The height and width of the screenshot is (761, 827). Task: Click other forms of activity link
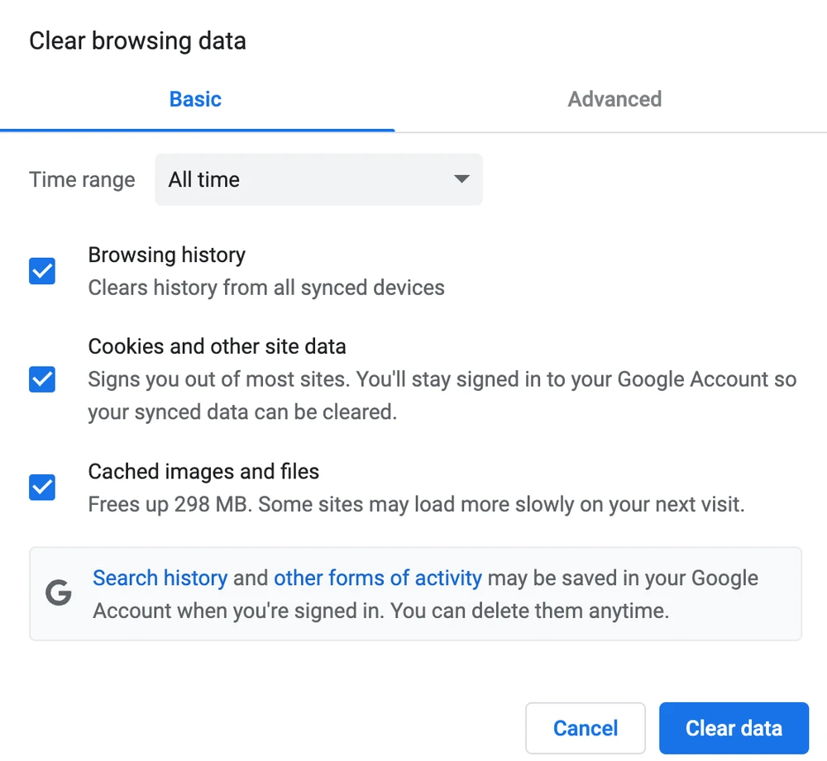click(x=379, y=578)
